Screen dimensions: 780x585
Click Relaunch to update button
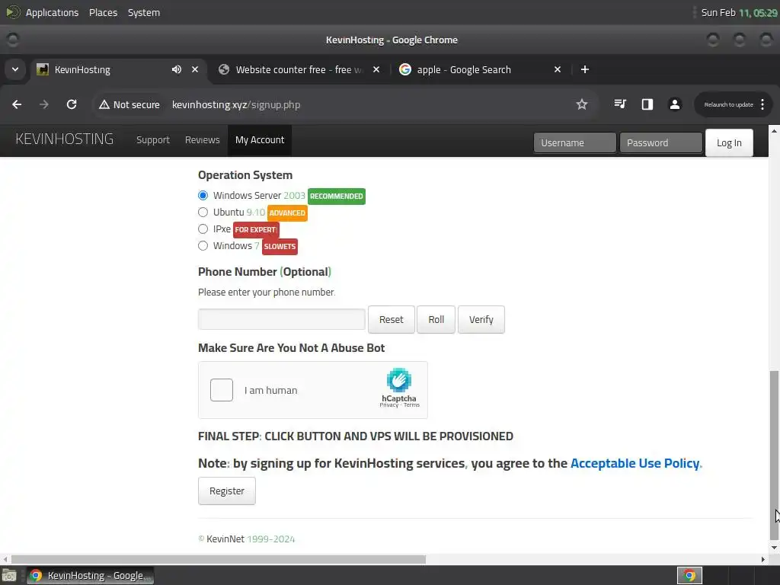[x=728, y=104]
